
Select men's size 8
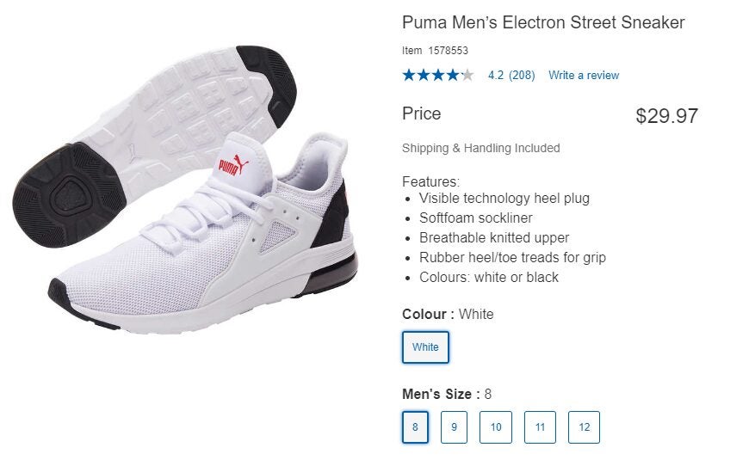(x=415, y=427)
